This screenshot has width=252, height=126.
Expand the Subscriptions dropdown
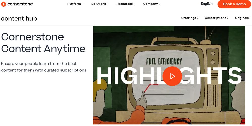(x=216, y=18)
